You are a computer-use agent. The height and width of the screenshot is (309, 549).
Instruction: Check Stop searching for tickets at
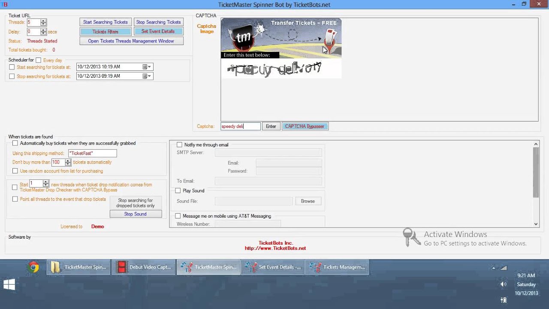pos(12,76)
